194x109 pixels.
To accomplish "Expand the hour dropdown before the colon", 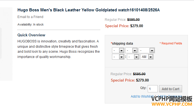I will pyautogui.click(x=118, y=57).
